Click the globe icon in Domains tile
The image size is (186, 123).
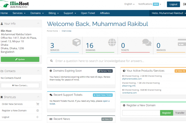[112, 42]
